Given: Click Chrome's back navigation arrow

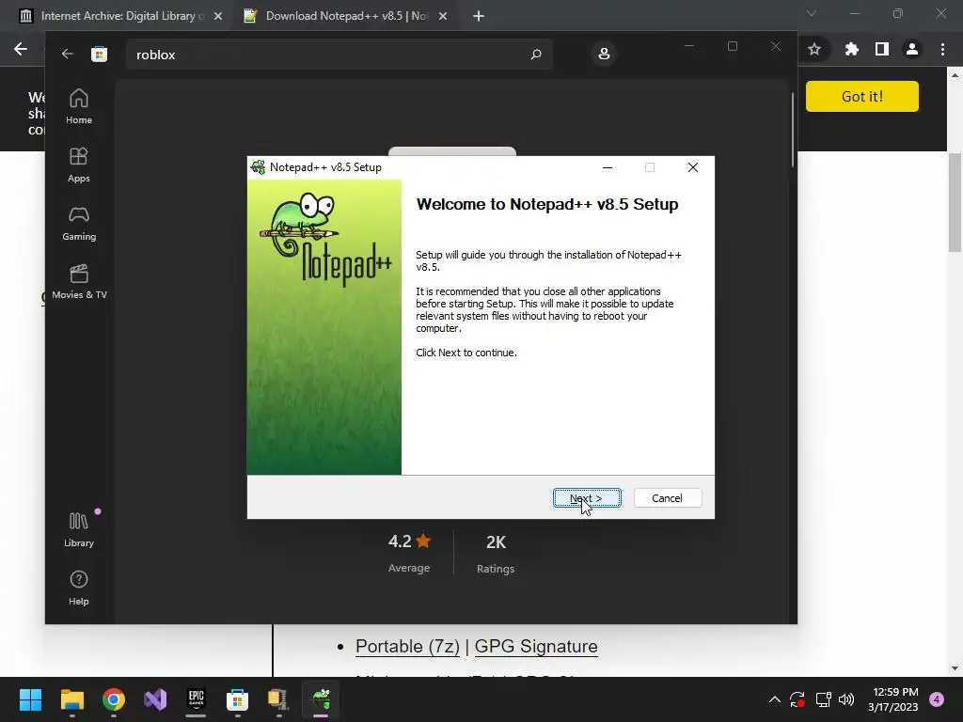Looking at the screenshot, I should tap(21, 49).
